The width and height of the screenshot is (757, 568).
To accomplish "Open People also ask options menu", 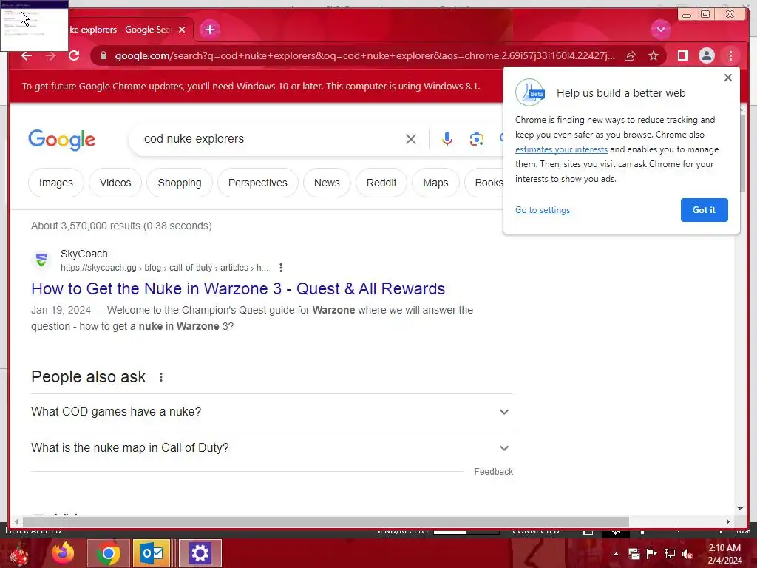I will click(161, 377).
